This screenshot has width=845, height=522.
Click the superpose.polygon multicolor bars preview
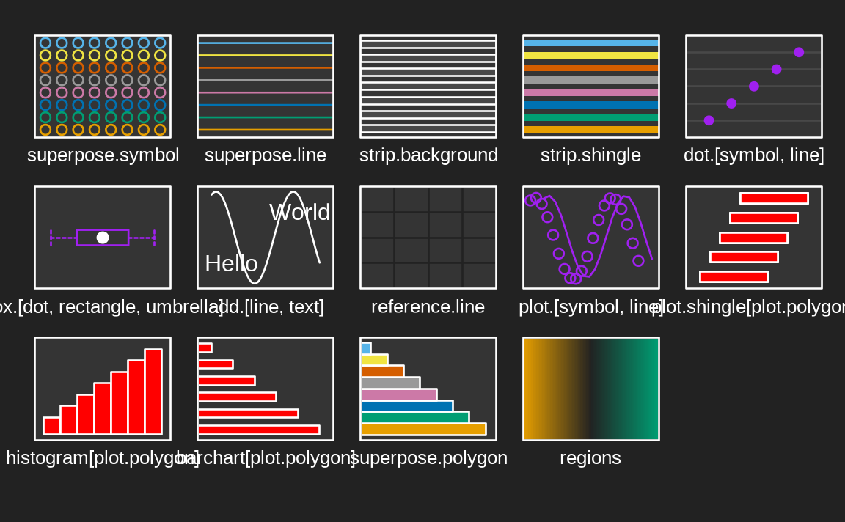coord(428,389)
